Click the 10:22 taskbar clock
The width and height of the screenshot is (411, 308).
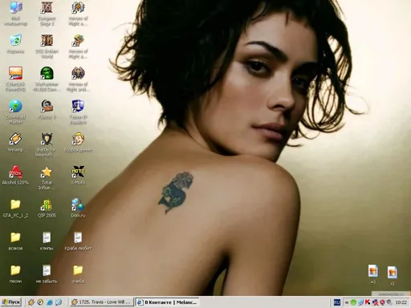point(401,302)
